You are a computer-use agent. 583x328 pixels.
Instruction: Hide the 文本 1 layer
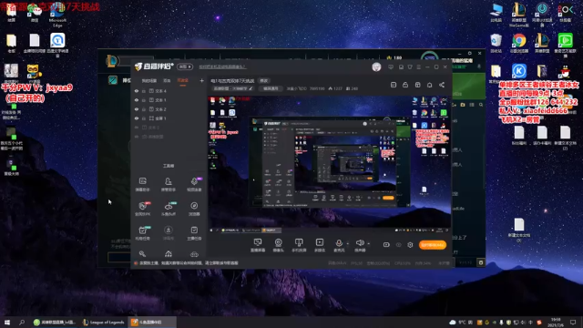coord(137,100)
